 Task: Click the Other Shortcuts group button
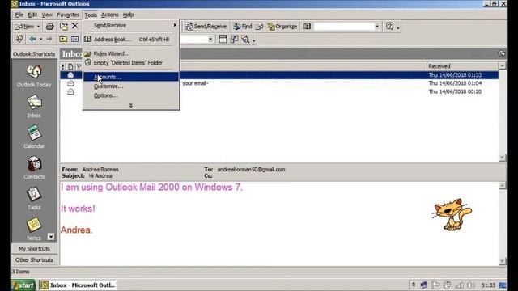pyautogui.click(x=34, y=260)
